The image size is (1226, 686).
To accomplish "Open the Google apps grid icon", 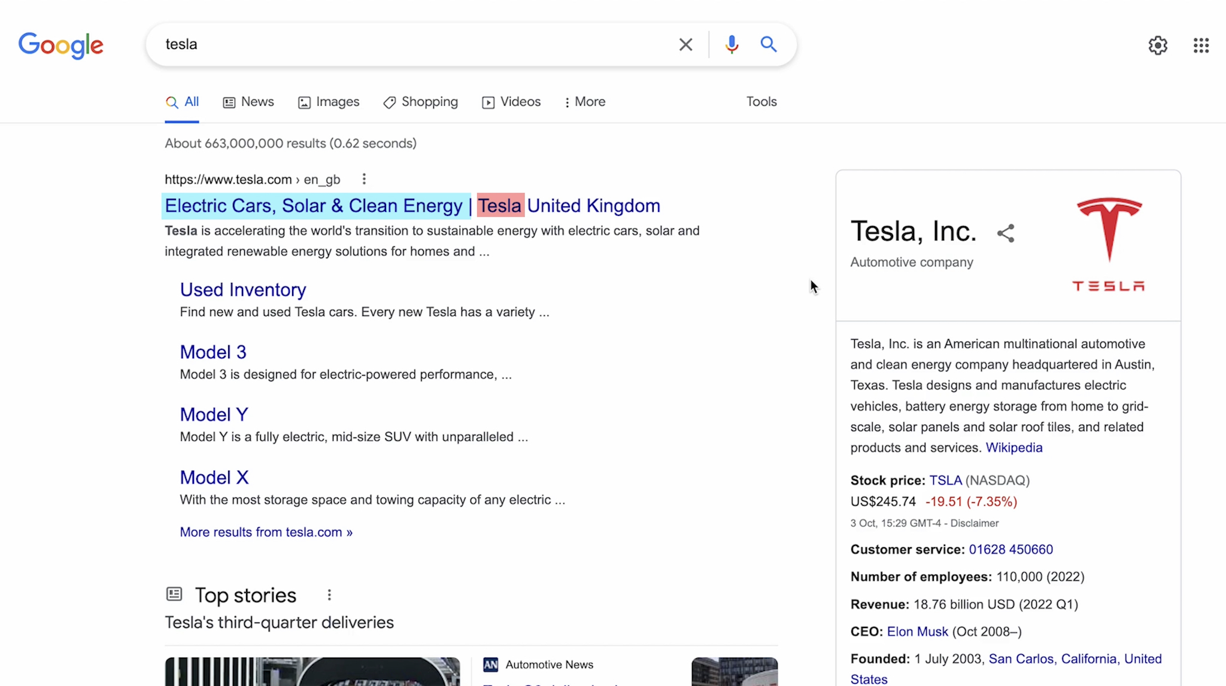I will click(1201, 45).
